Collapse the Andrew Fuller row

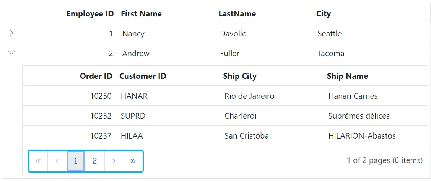(x=11, y=53)
